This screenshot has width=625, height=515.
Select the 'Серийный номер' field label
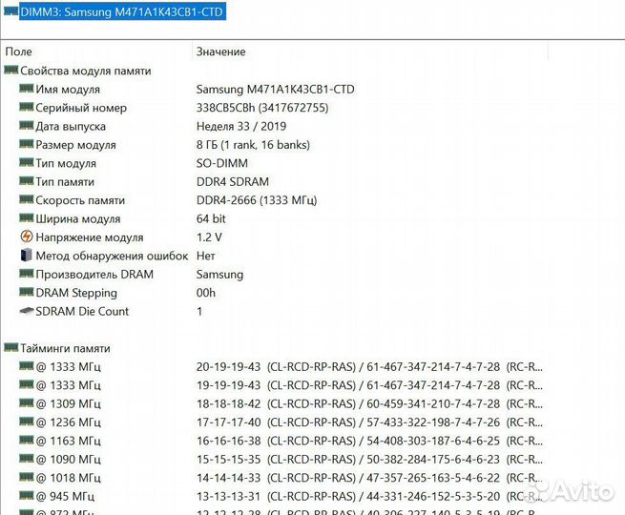point(81,108)
